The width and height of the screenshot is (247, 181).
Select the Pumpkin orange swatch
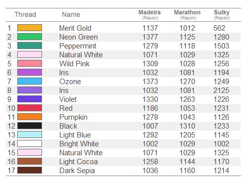[x=30, y=117]
